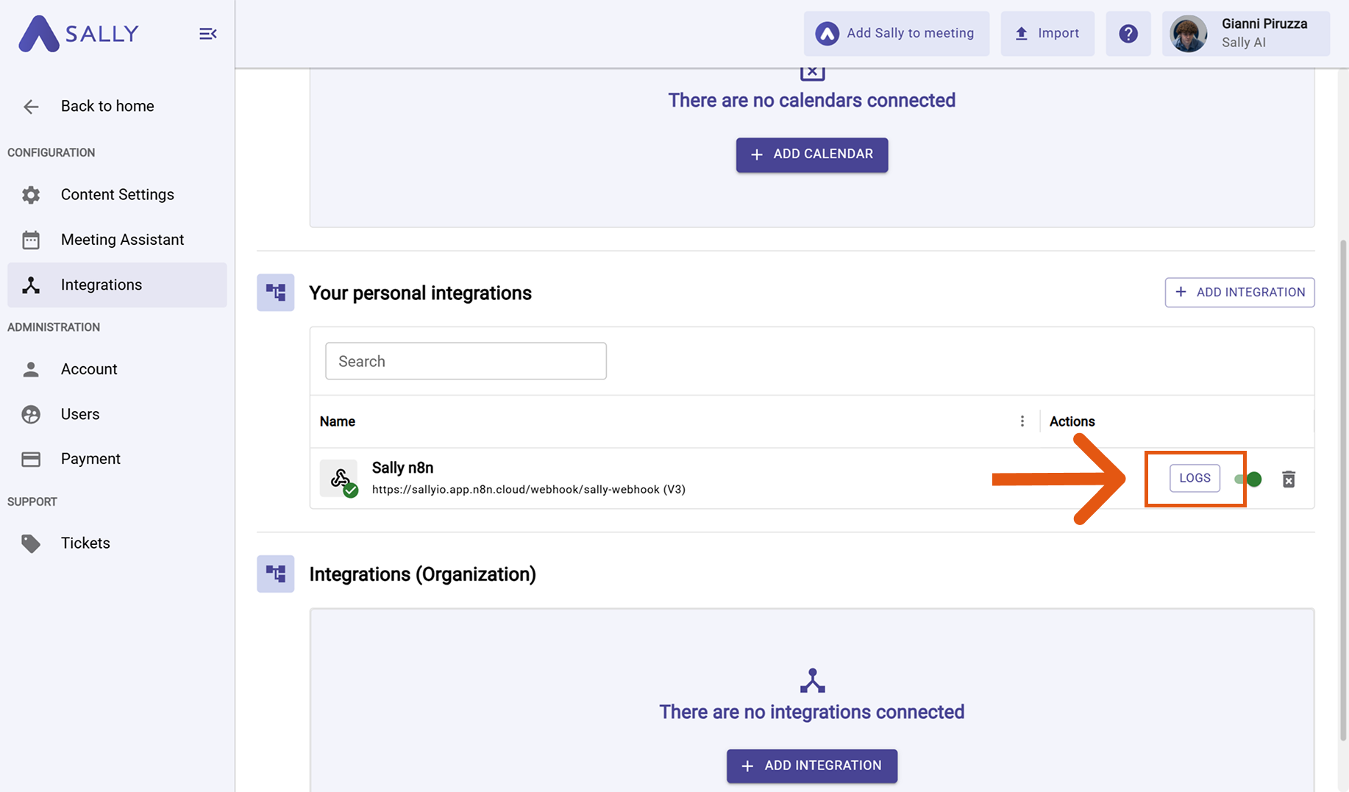Click the Integrations (Organization) section icon
Screen dimensions: 1349x792
point(276,574)
